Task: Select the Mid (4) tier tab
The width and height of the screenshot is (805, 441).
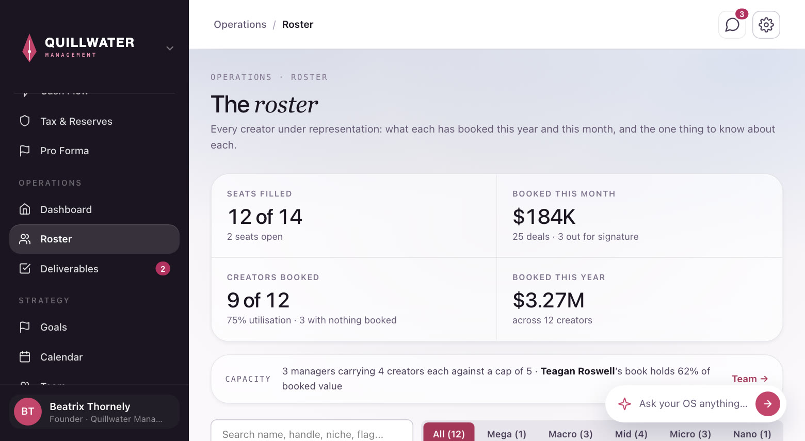Action: pyautogui.click(x=631, y=434)
